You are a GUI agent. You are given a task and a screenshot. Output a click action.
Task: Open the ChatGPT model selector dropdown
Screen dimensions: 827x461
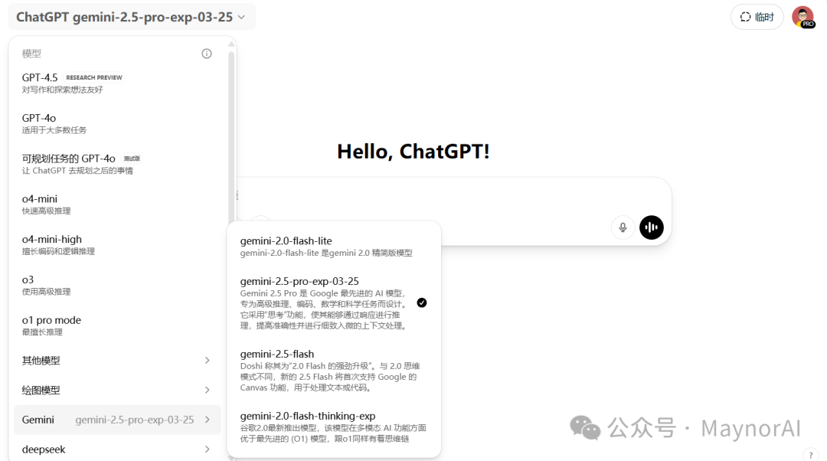(132, 17)
